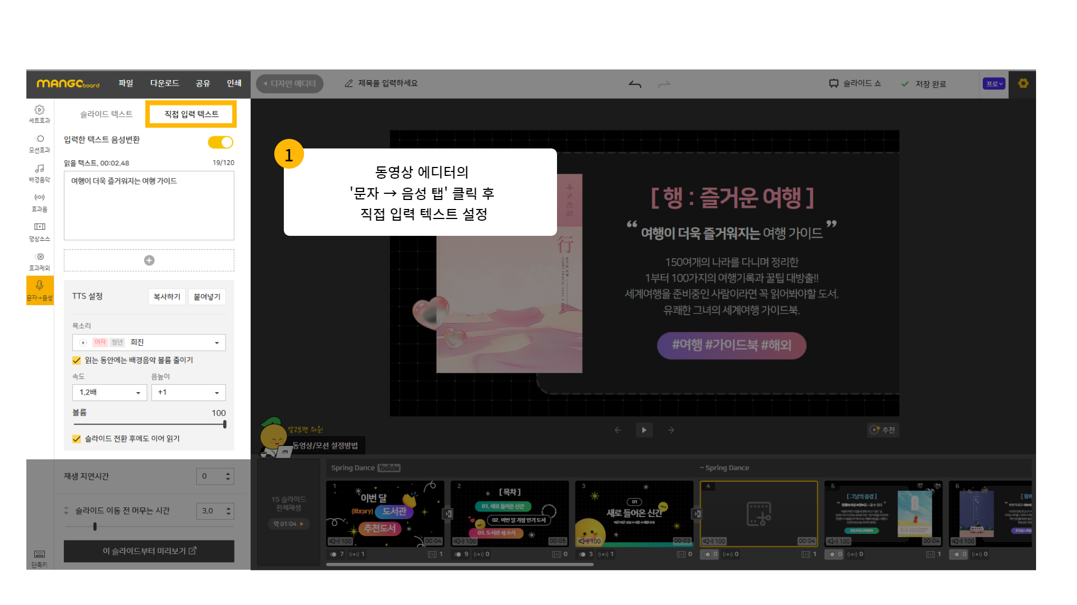Open the 단축키 keyboard shortcuts icon
Image resolution: width=1077 pixels, height=605 pixels.
pos(39,559)
